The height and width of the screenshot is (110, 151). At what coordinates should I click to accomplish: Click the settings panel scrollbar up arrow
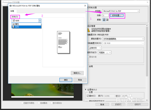click(147, 26)
